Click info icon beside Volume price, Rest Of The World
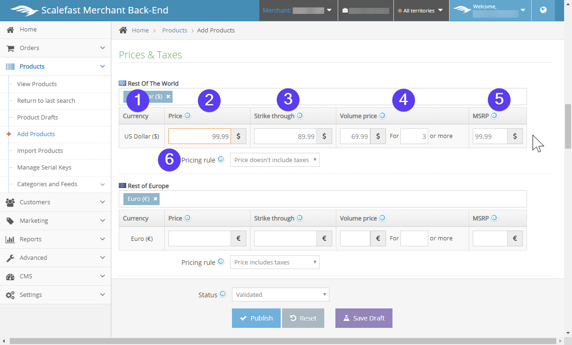Image resolution: width=572 pixels, height=345 pixels. point(382,116)
